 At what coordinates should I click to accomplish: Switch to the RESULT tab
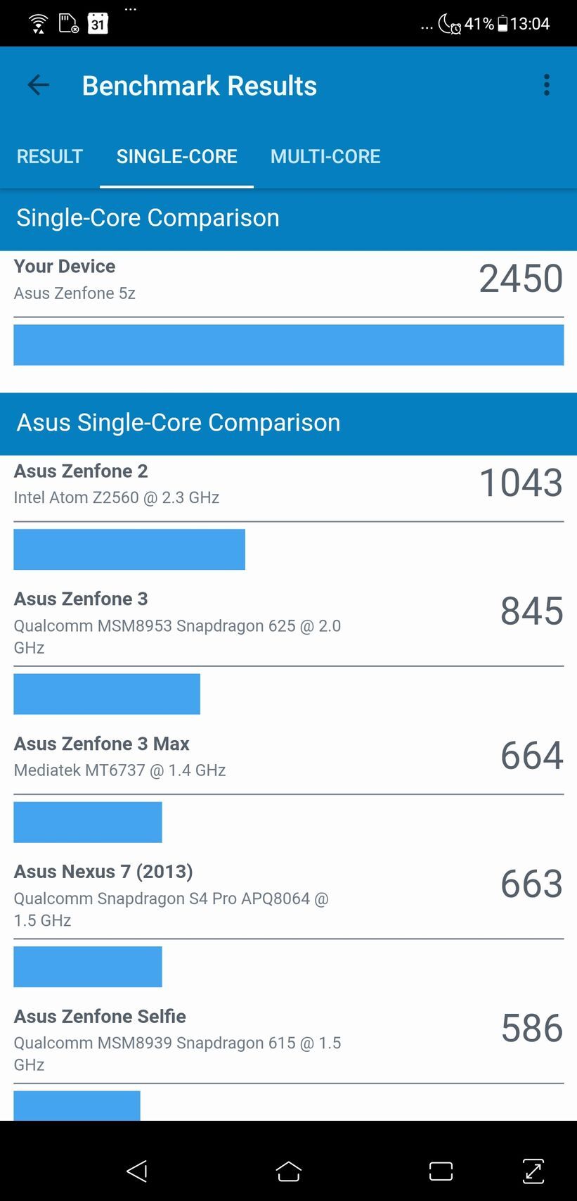49,156
